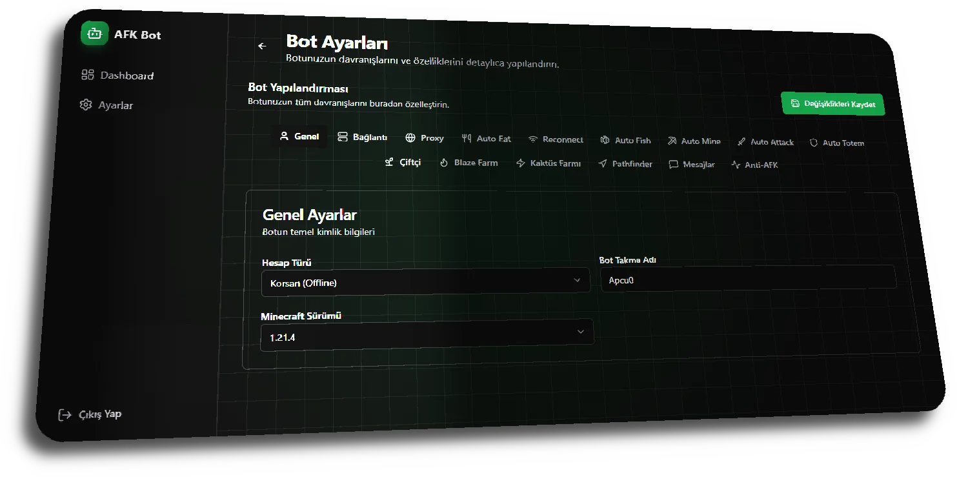This screenshot has width=957, height=477.
Task: Click the Bot Takma Adı input field
Action: point(749,278)
